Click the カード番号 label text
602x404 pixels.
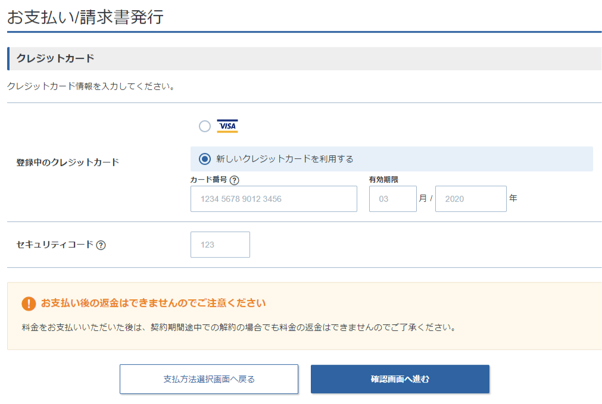coord(208,180)
